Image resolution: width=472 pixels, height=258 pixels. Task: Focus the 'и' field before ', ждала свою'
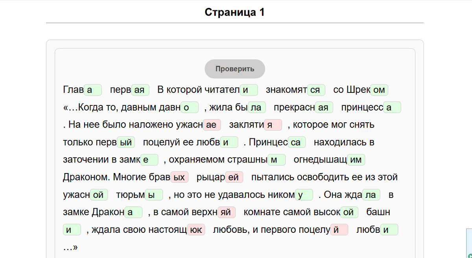pos(72,229)
